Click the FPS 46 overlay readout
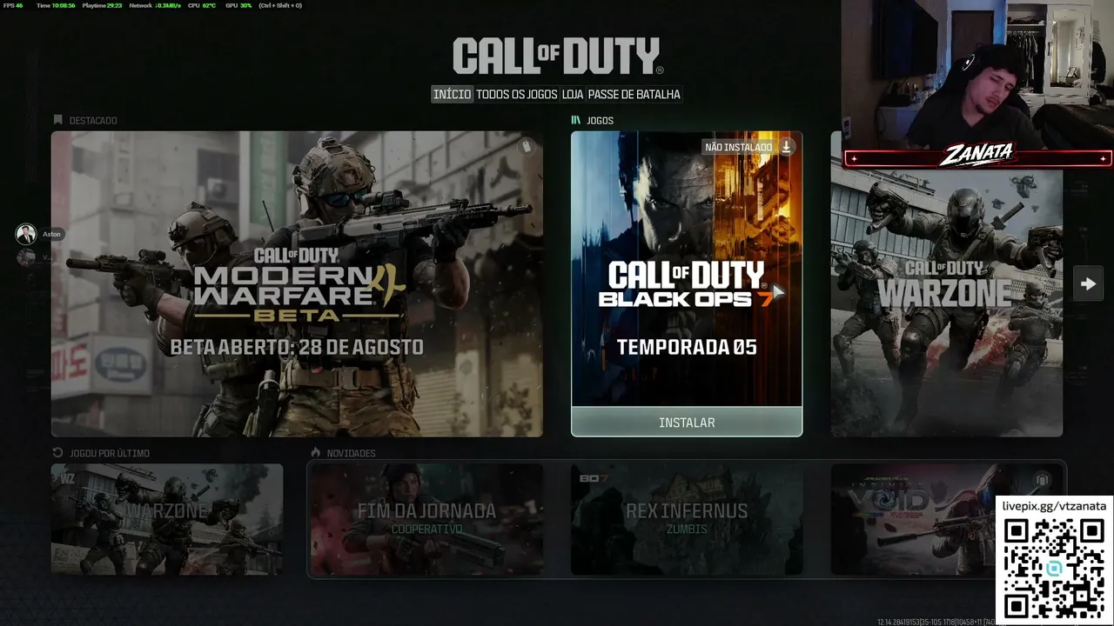 (13, 5)
